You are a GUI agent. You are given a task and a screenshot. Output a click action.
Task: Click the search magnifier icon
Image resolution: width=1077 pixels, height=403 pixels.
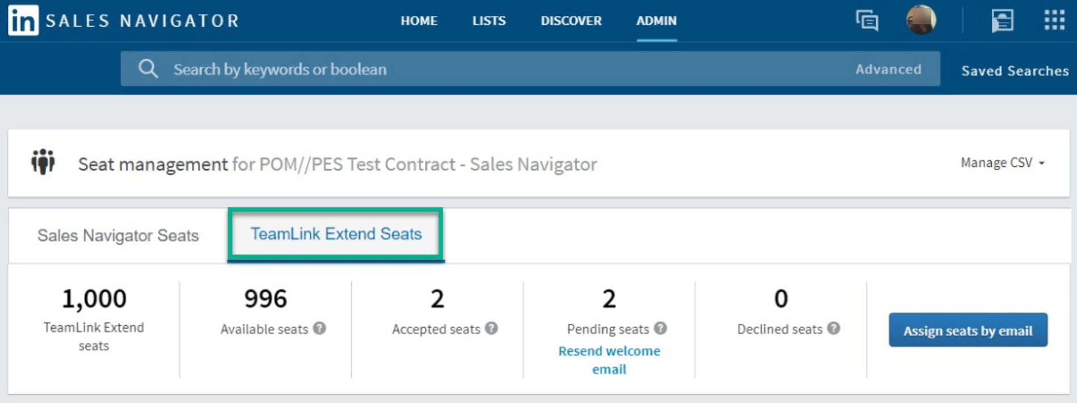tap(148, 69)
